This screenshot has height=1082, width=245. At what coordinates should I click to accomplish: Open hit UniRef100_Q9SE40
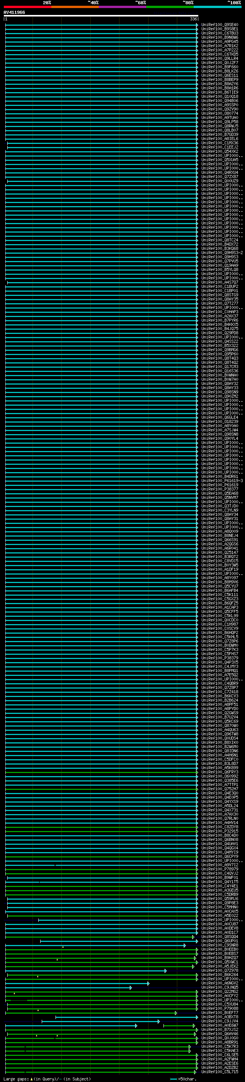(219, 25)
